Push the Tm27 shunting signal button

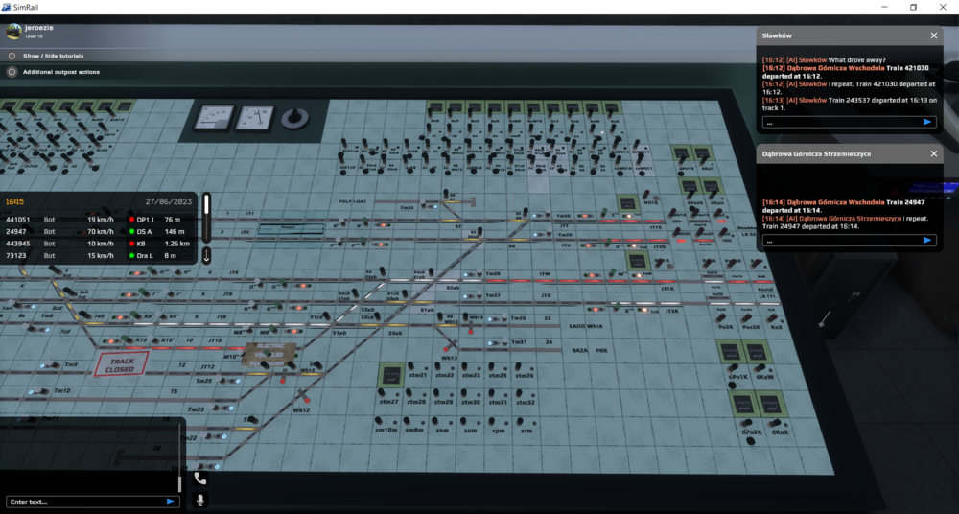[479, 293]
